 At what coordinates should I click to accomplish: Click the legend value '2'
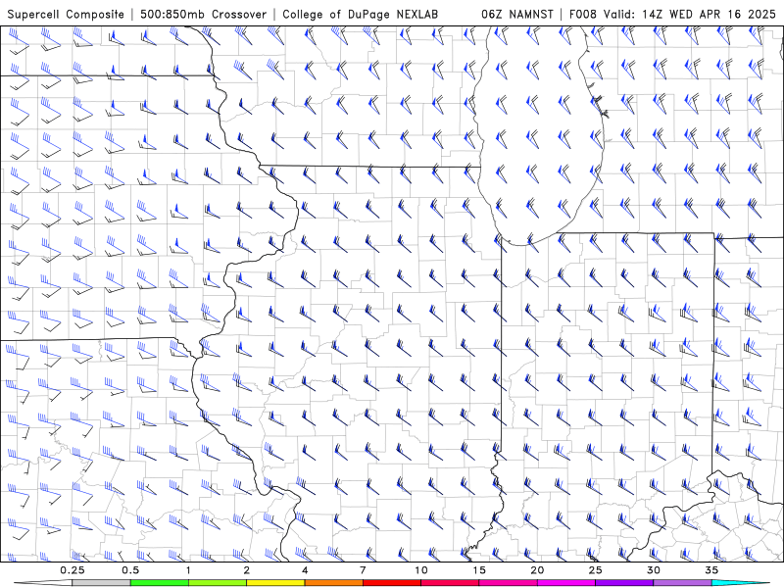(247, 570)
